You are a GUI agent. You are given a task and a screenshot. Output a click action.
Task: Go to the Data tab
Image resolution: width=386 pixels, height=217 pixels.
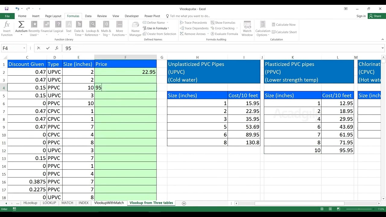click(88, 16)
